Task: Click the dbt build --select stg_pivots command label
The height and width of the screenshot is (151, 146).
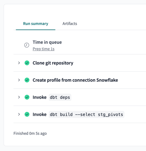Action: [86, 114]
